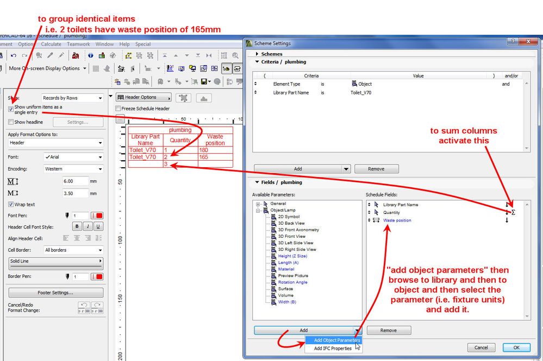Click Cancel in Scheme Settings dialog
Screen dimensions: 543x361
coord(481,347)
